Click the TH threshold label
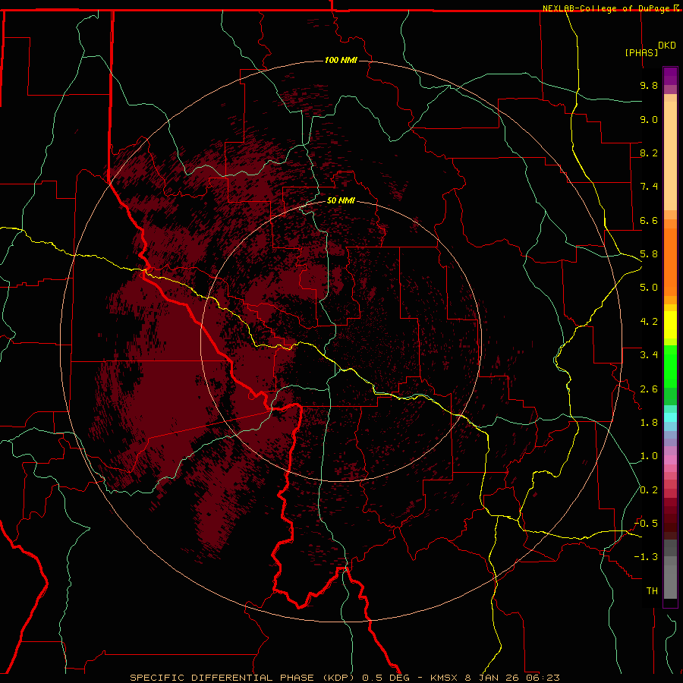 (x=652, y=591)
